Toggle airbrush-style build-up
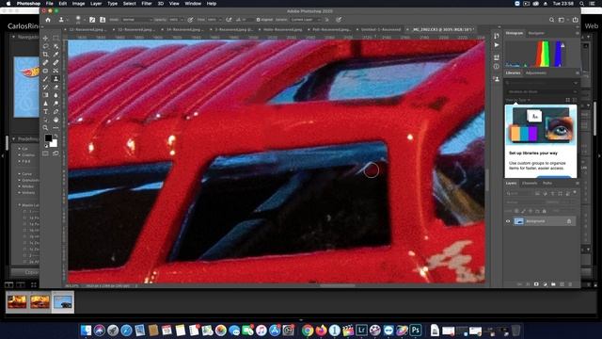602x339 pixels. tap(229, 20)
